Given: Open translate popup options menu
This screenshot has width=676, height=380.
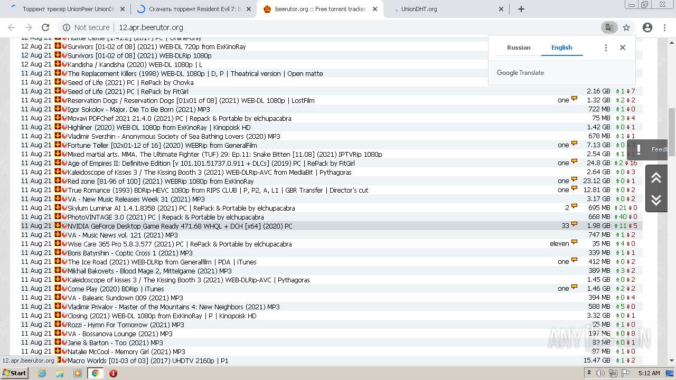Looking at the screenshot, I should pos(606,47).
